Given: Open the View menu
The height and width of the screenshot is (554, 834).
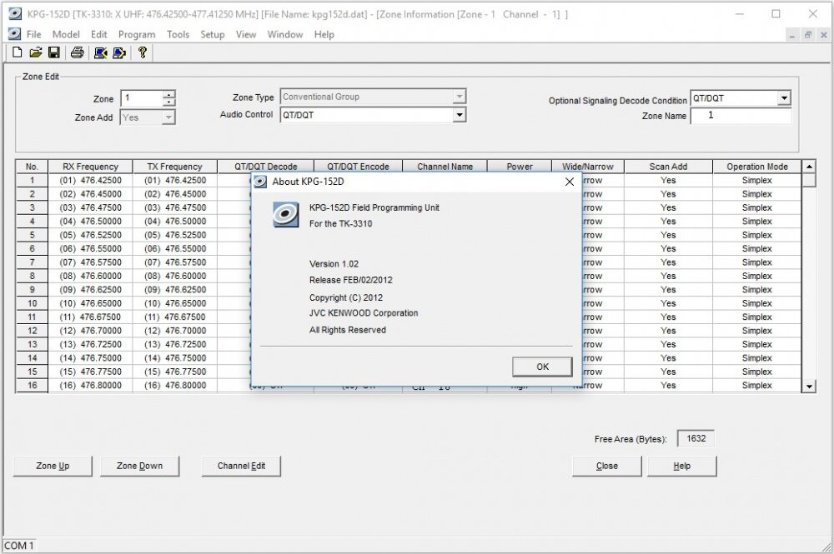Looking at the screenshot, I should 246,34.
